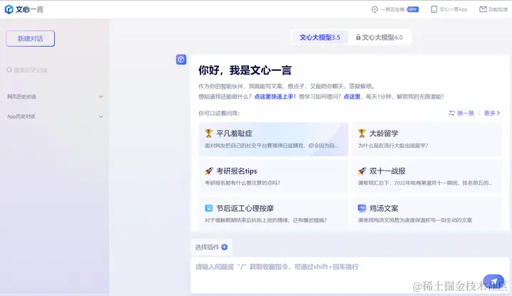Image resolution: width=512 pixels, height=296 pixels.
Task: Expand App历史对话 chevron
Action: coord(101,116)
